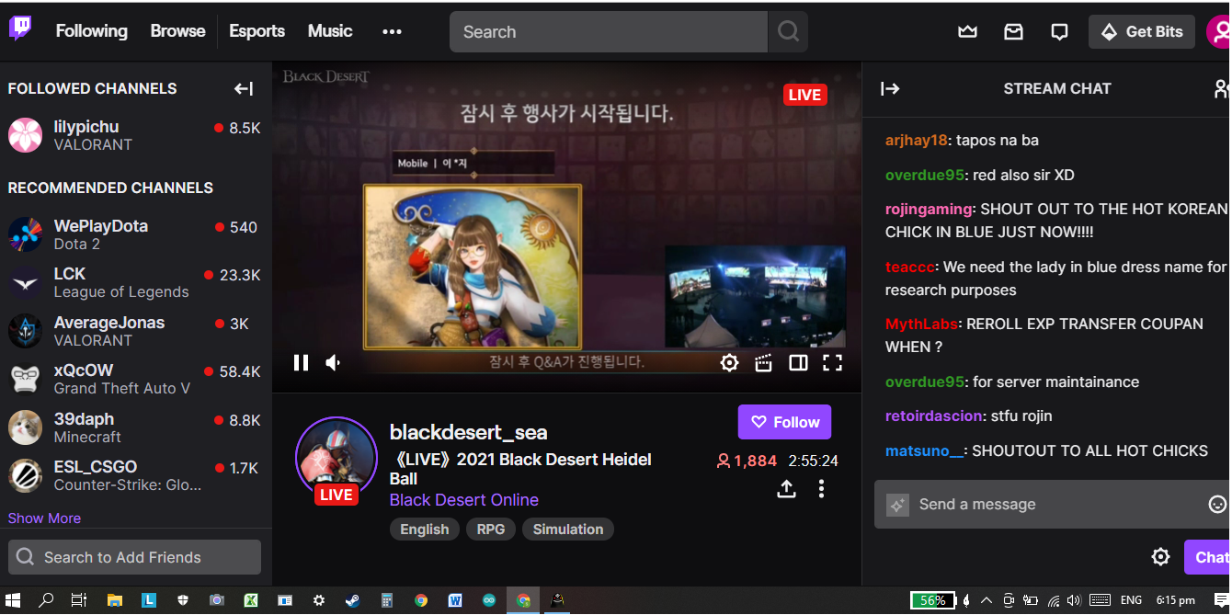Viewport: 1232px width, 615px height.
Task: Collapse the followed channels sidebar
Action: (244, 89)
